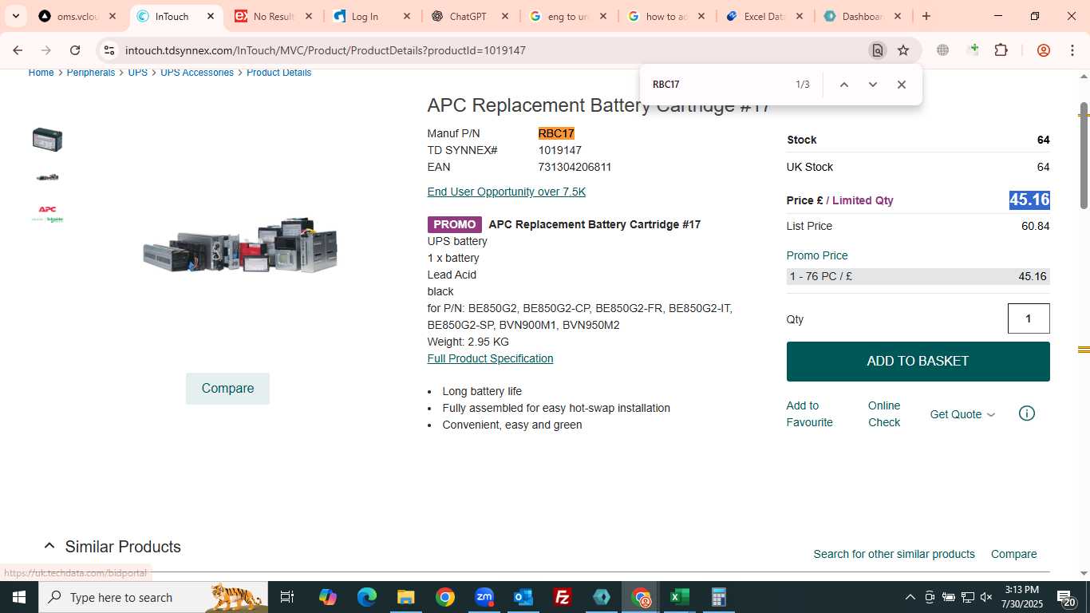Click the find bar RBC17 text field
Screen dimensions: 1090x613
coord(718,85)
